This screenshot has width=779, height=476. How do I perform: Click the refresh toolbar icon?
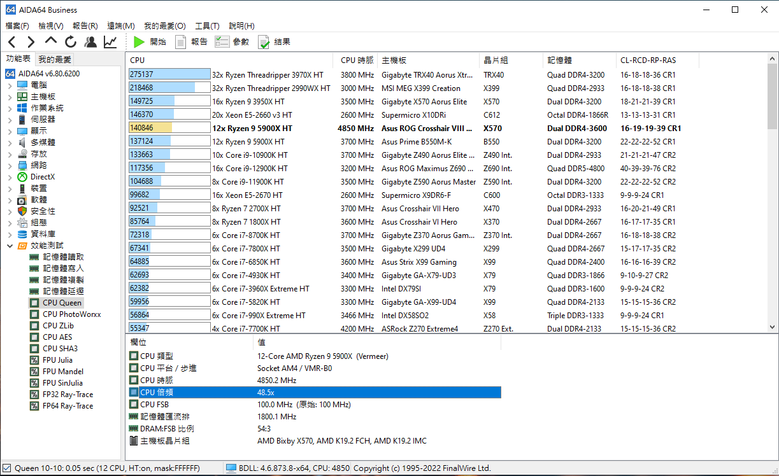coord(71,42)
